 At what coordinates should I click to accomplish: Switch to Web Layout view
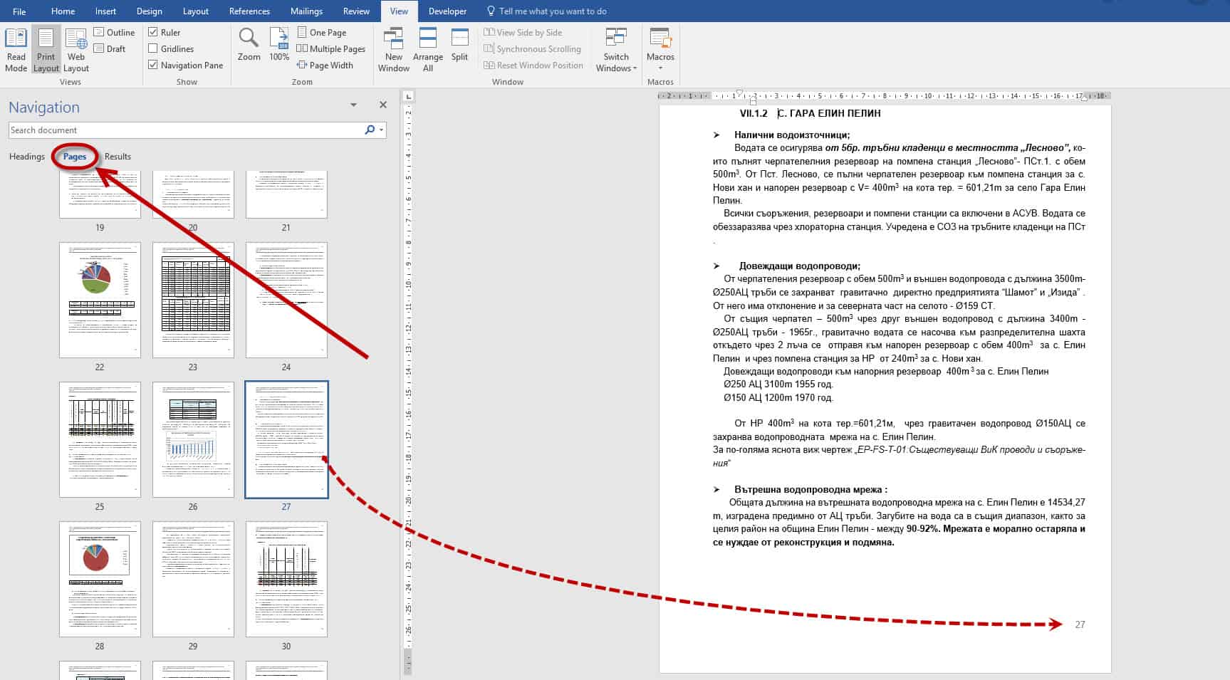(x=76, y=50)
